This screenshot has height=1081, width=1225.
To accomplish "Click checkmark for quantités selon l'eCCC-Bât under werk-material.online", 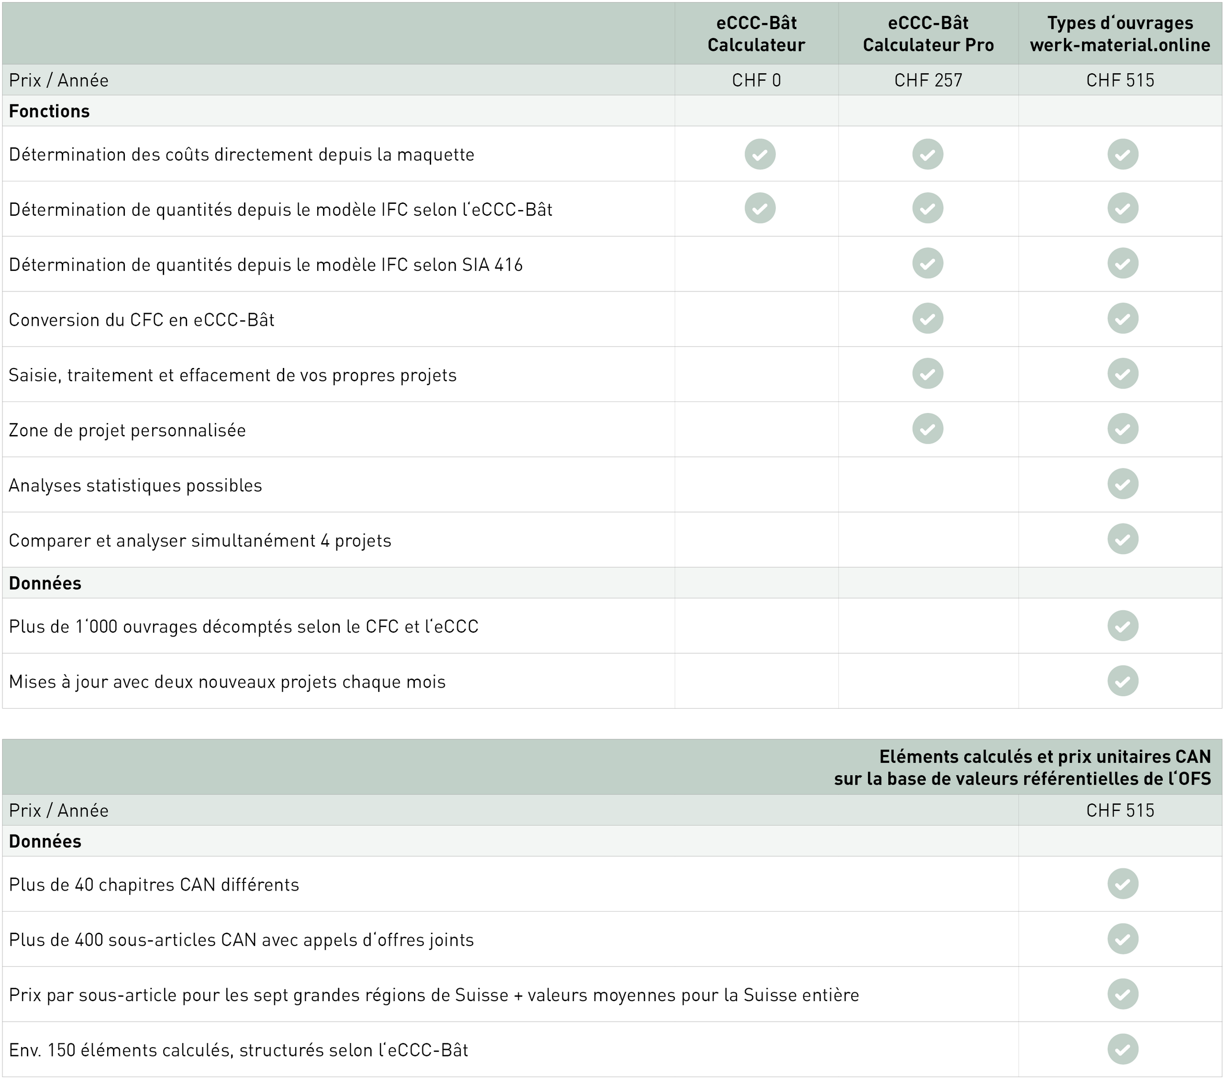I will click(x=1123, y=208).
